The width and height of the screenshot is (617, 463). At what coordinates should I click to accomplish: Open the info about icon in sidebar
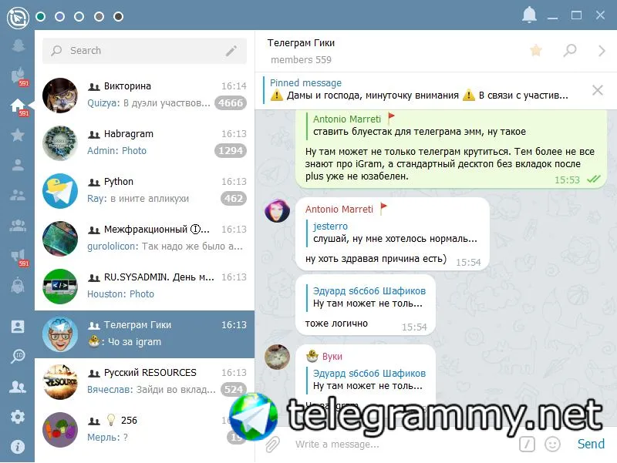[x=18, y=447]
